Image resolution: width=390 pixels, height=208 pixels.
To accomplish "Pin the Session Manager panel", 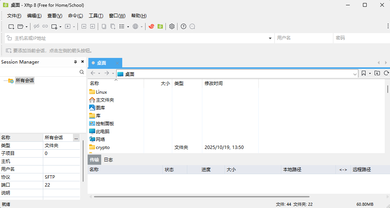I will click(x=75, y=62).
